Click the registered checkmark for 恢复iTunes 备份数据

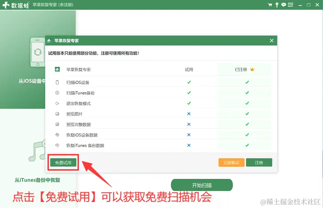pos(247,145)
